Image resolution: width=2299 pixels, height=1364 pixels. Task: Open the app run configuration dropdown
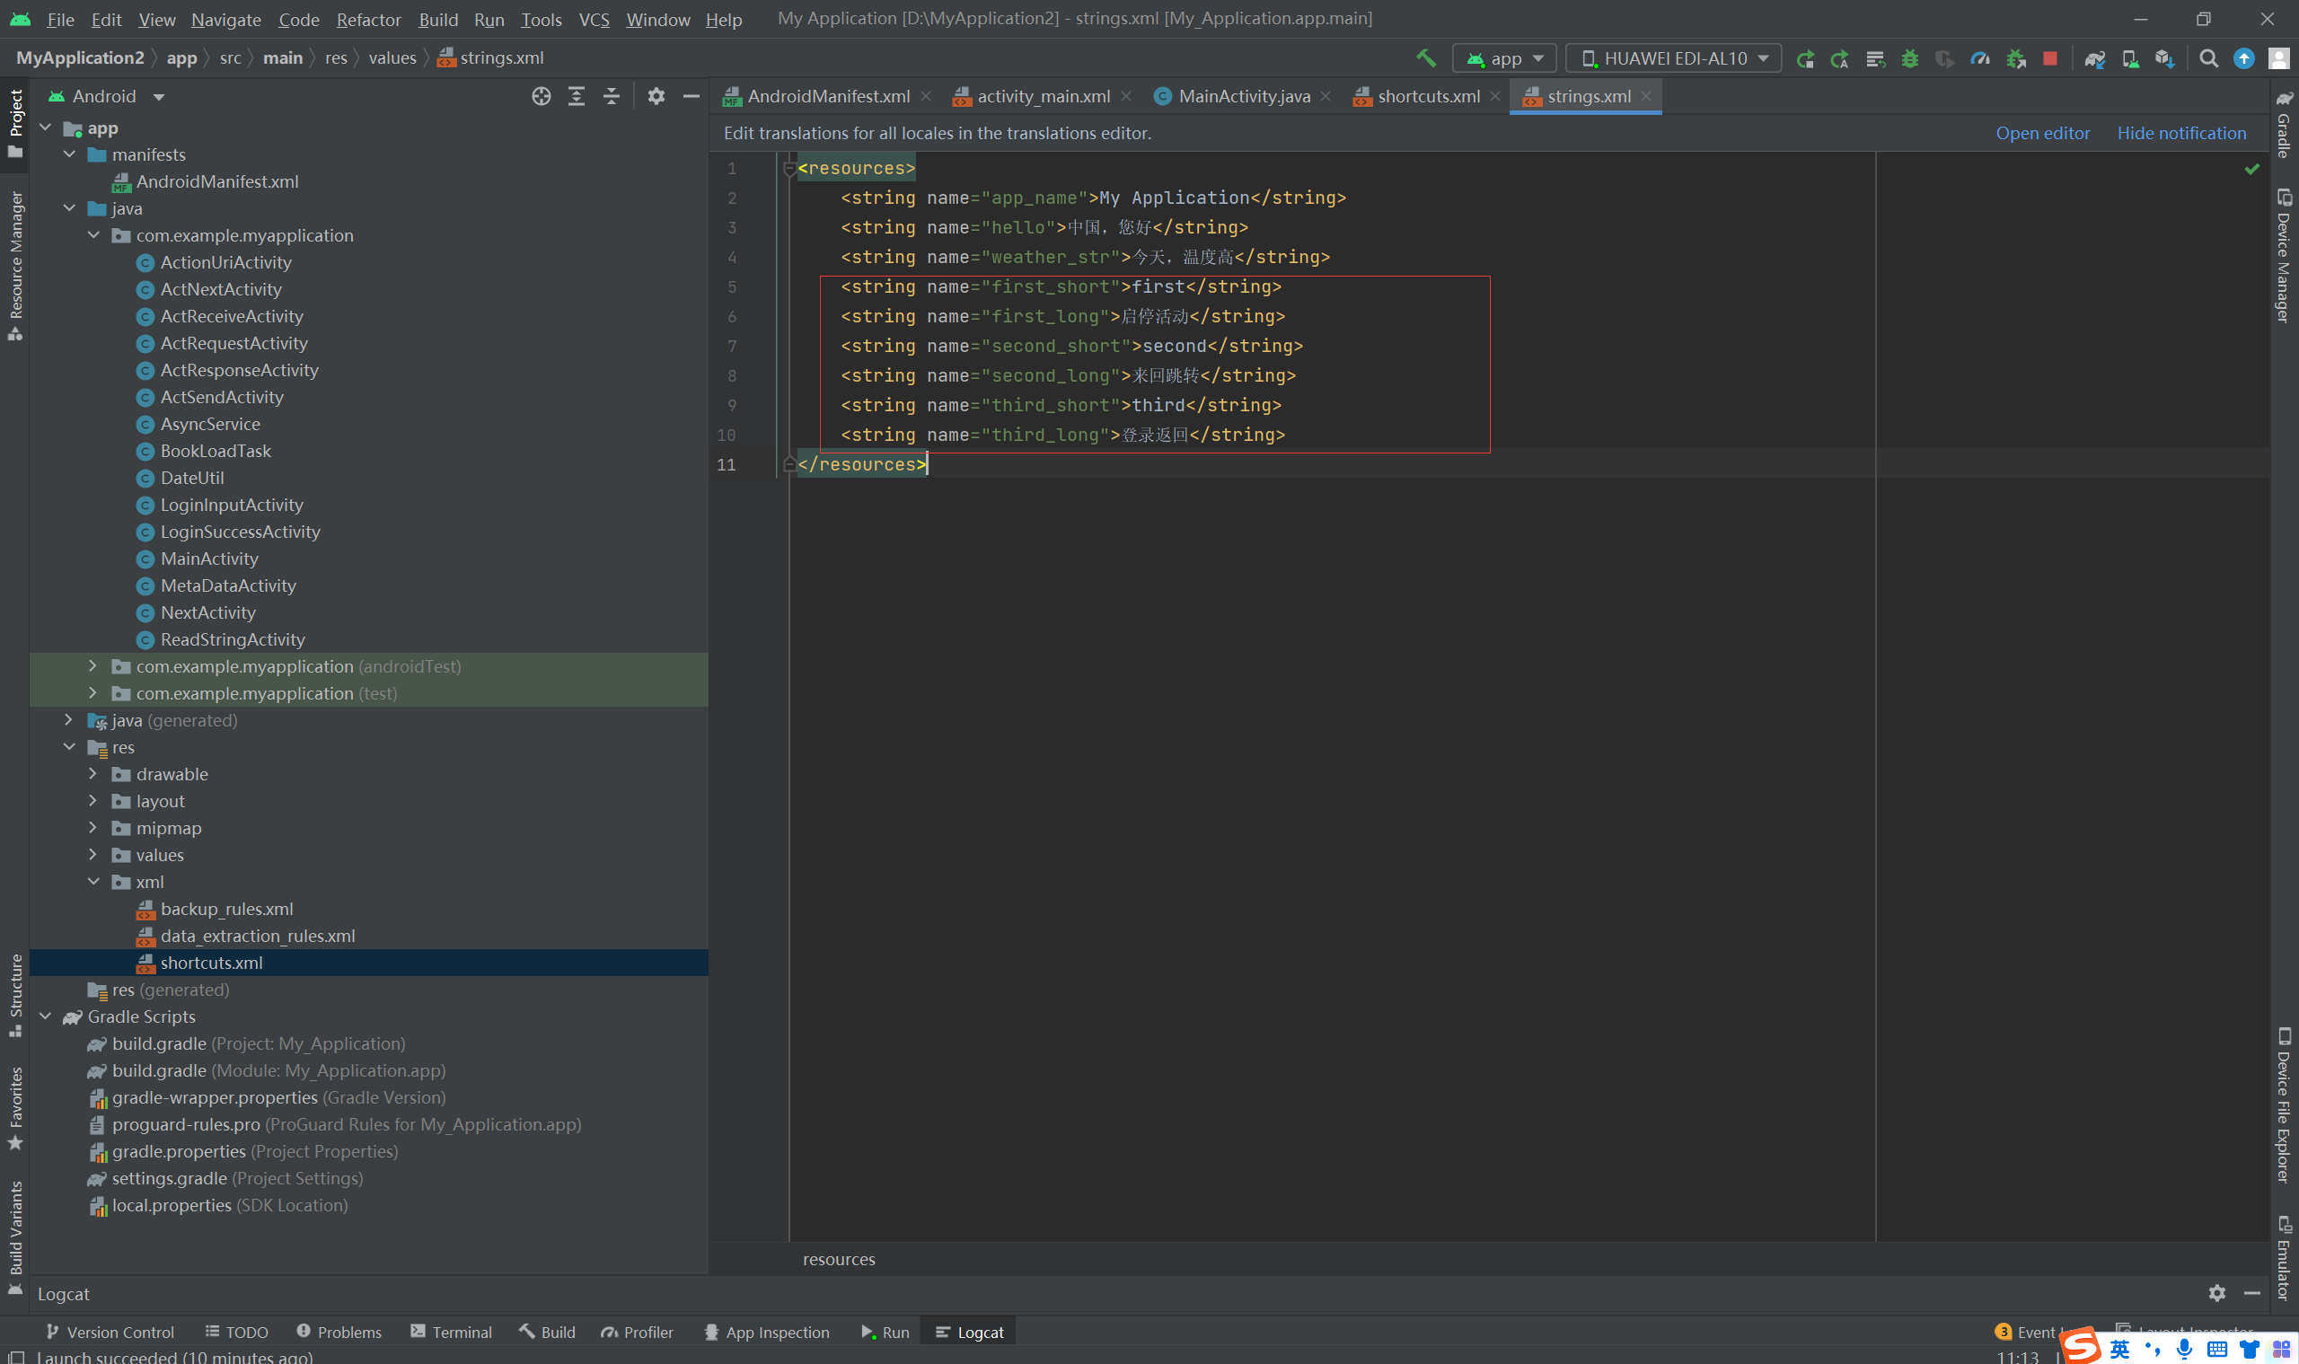1506,59
